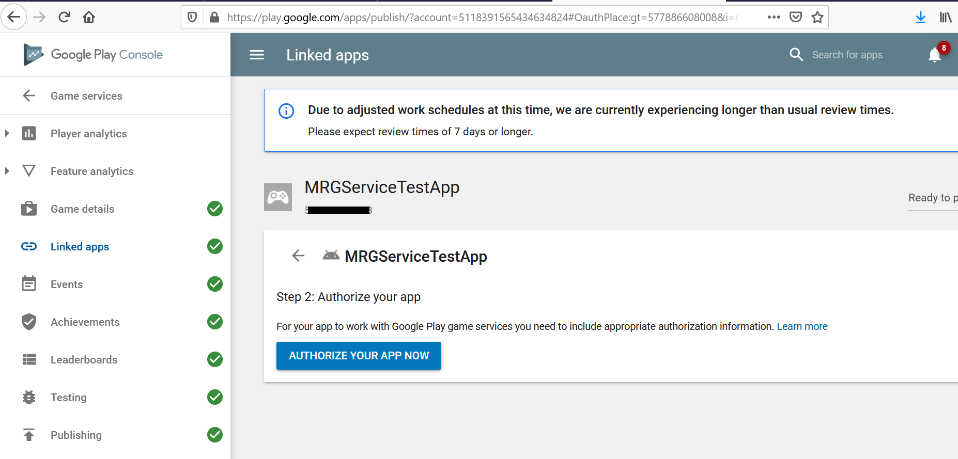Click the Android robot icon
Screen dimensions: 958x459
331,255
